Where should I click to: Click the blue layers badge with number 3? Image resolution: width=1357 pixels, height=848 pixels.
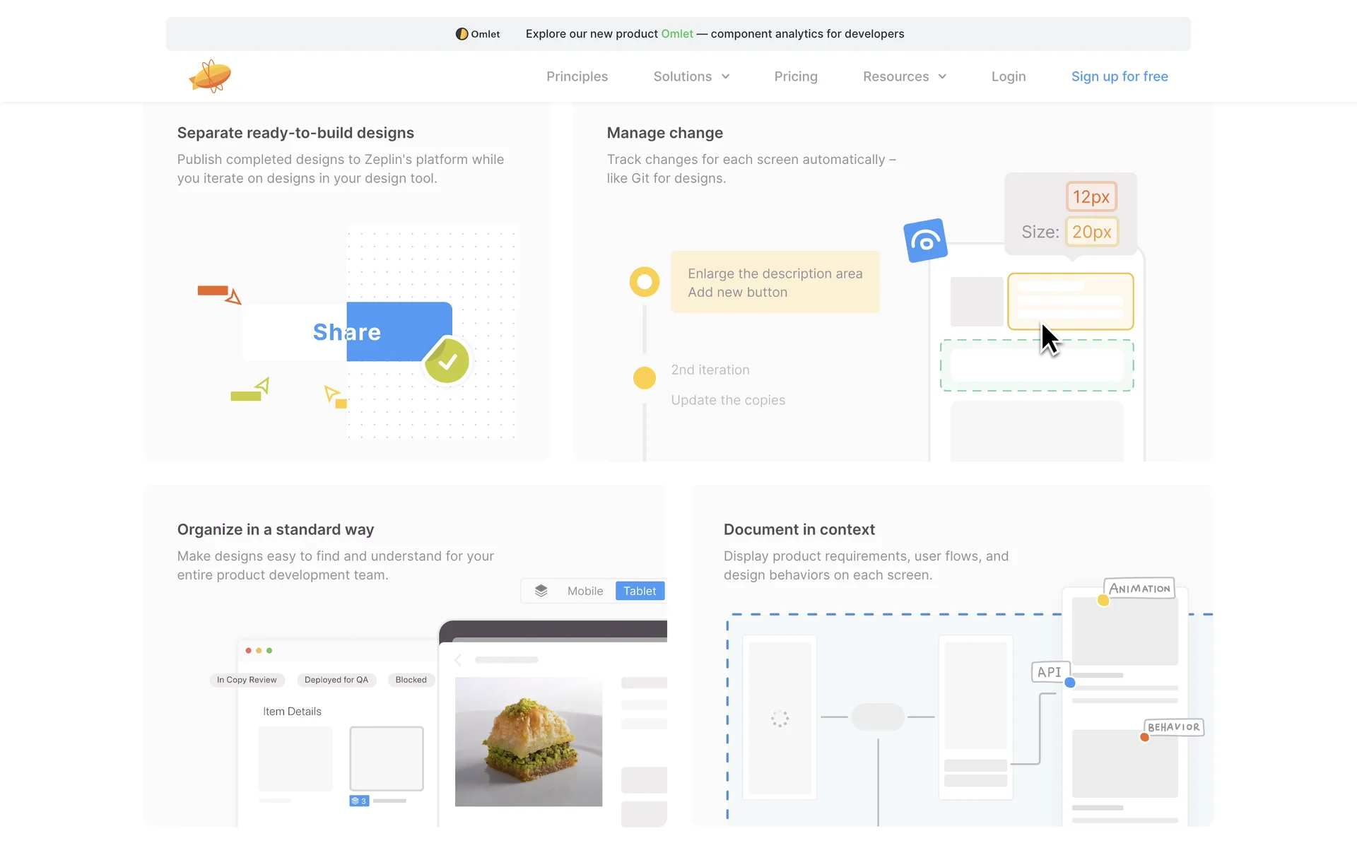359,801
